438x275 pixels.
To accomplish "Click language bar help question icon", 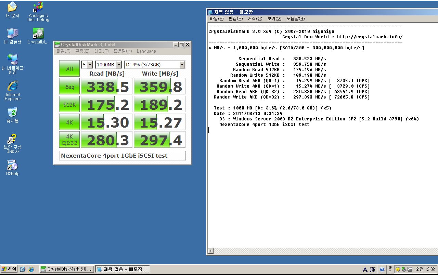I will pos(382,270).
